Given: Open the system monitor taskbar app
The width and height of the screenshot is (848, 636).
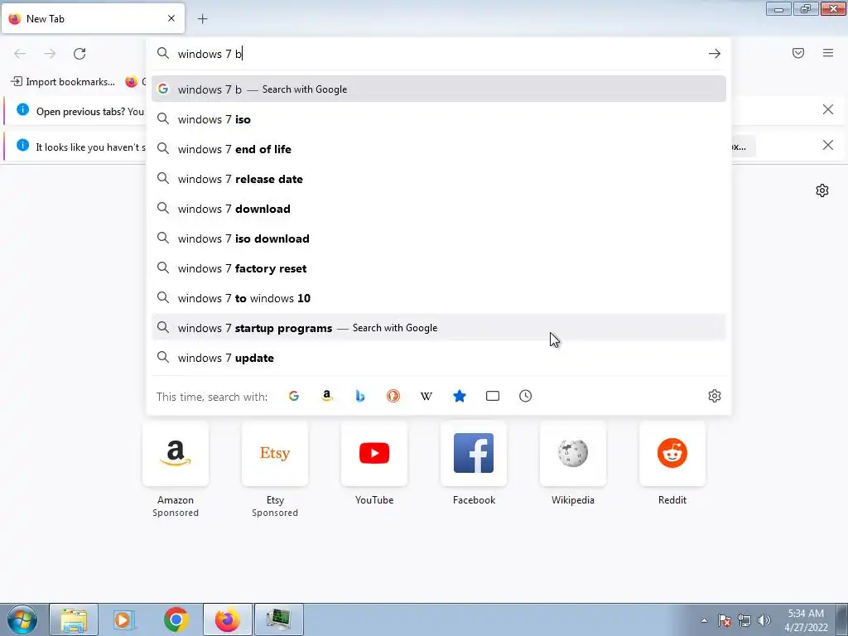Looking at the screenshot, I should point(278,619).
